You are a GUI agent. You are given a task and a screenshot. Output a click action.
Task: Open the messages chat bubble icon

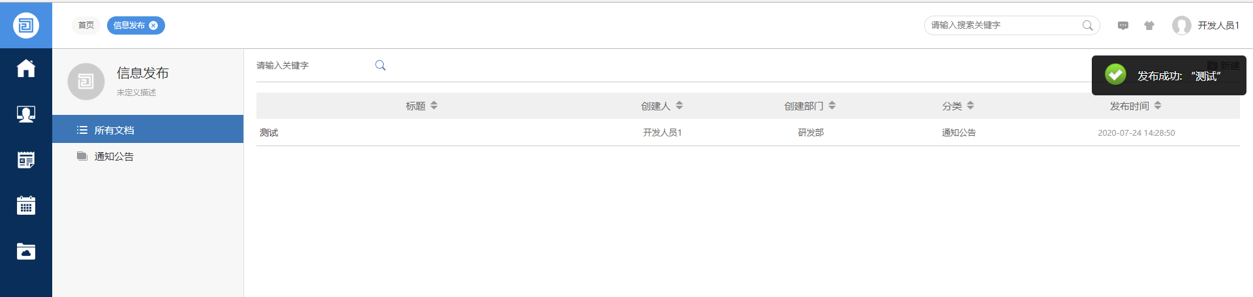tap(1123, 25)
